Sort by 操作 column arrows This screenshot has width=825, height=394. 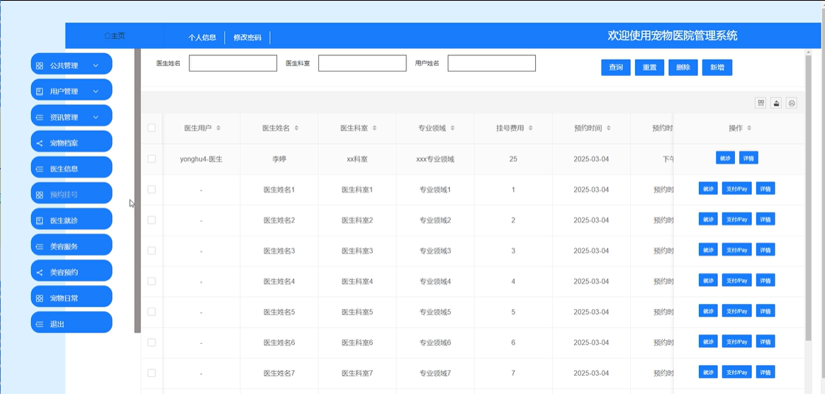coord(749,128)
